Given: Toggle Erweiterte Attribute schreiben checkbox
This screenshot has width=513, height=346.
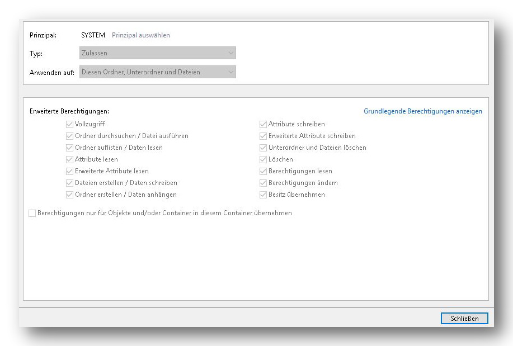Looking at the screenshot, I should [x=263, y=136].
